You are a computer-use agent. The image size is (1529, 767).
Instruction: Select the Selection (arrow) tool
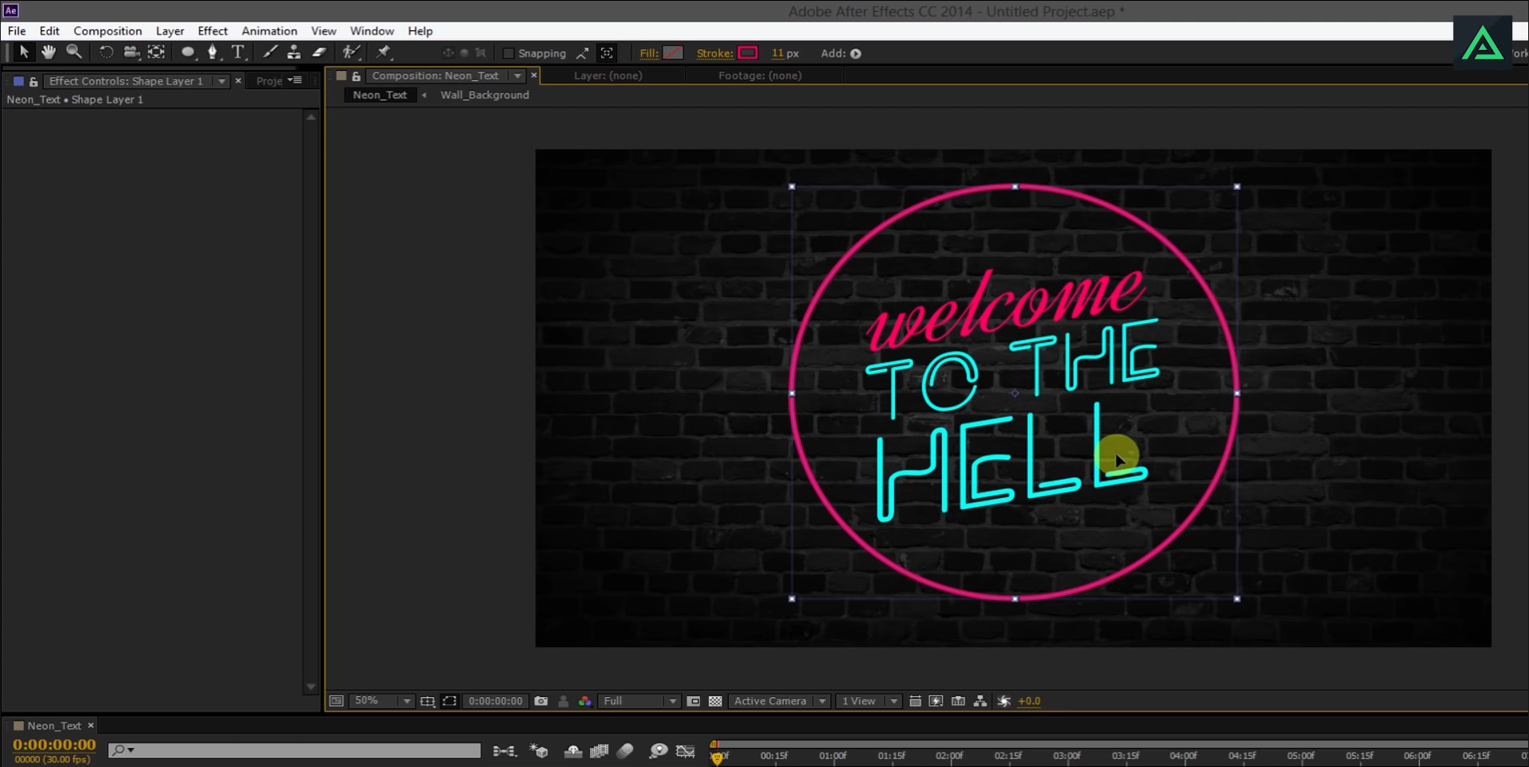click(24, 53)
